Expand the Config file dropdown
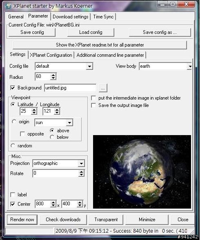Screen dimensions: 200x240 pos(89,66)
